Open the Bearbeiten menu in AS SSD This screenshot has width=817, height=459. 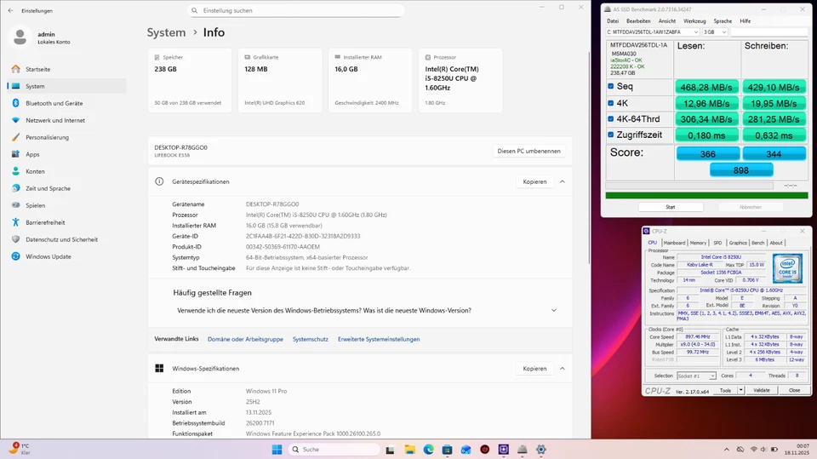[x=638, y=21]
